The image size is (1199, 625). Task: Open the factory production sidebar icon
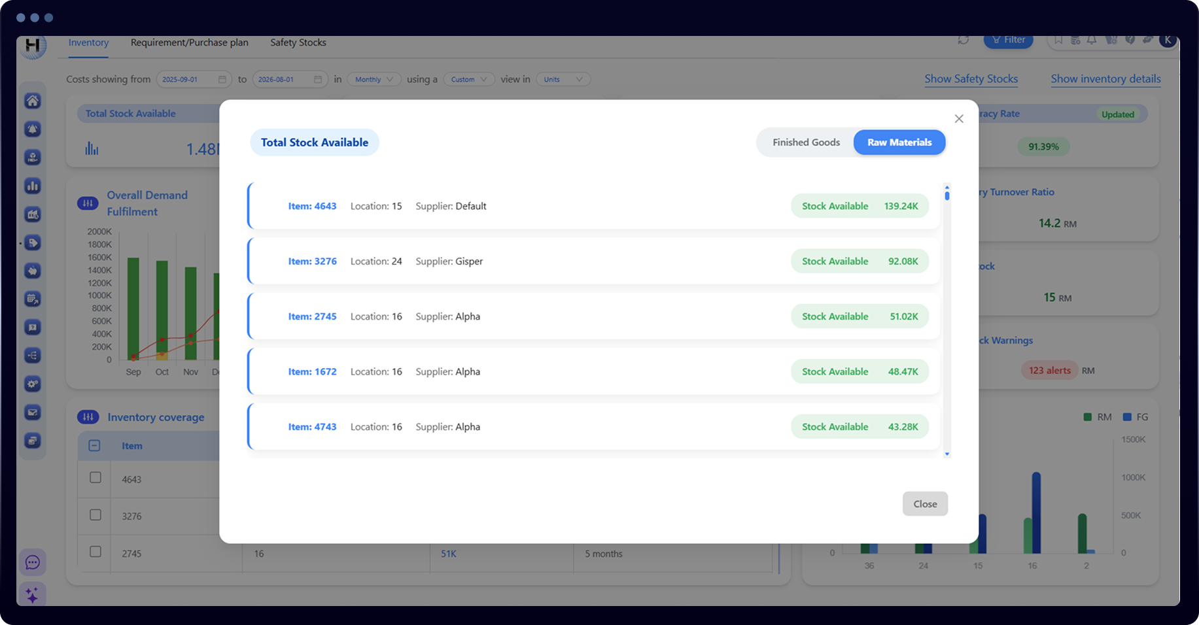tap(33, 214)
